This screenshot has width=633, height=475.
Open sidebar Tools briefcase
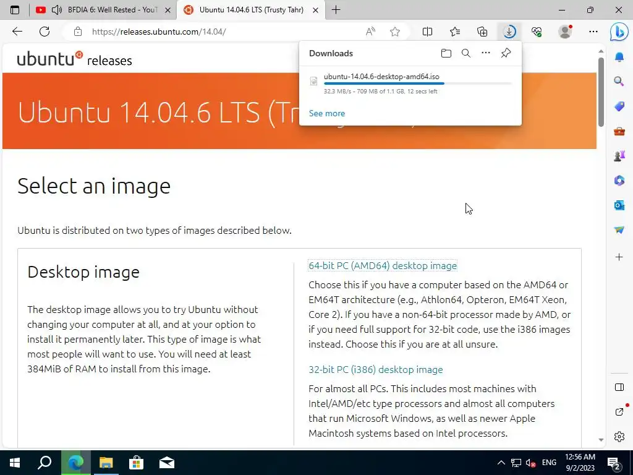click(619, 131)
